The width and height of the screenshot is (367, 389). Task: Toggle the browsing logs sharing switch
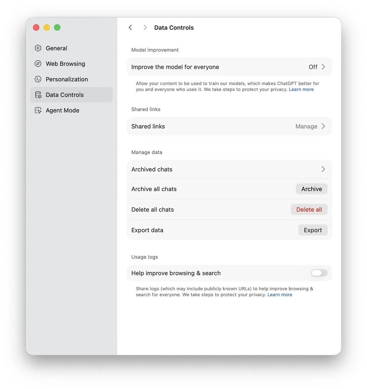319,273
